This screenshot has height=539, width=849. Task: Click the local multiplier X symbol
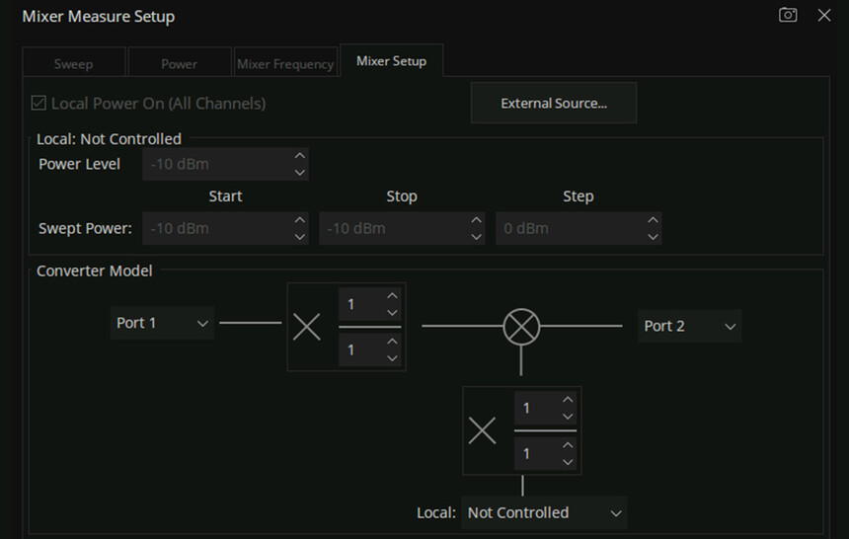(x=482, y=430)
